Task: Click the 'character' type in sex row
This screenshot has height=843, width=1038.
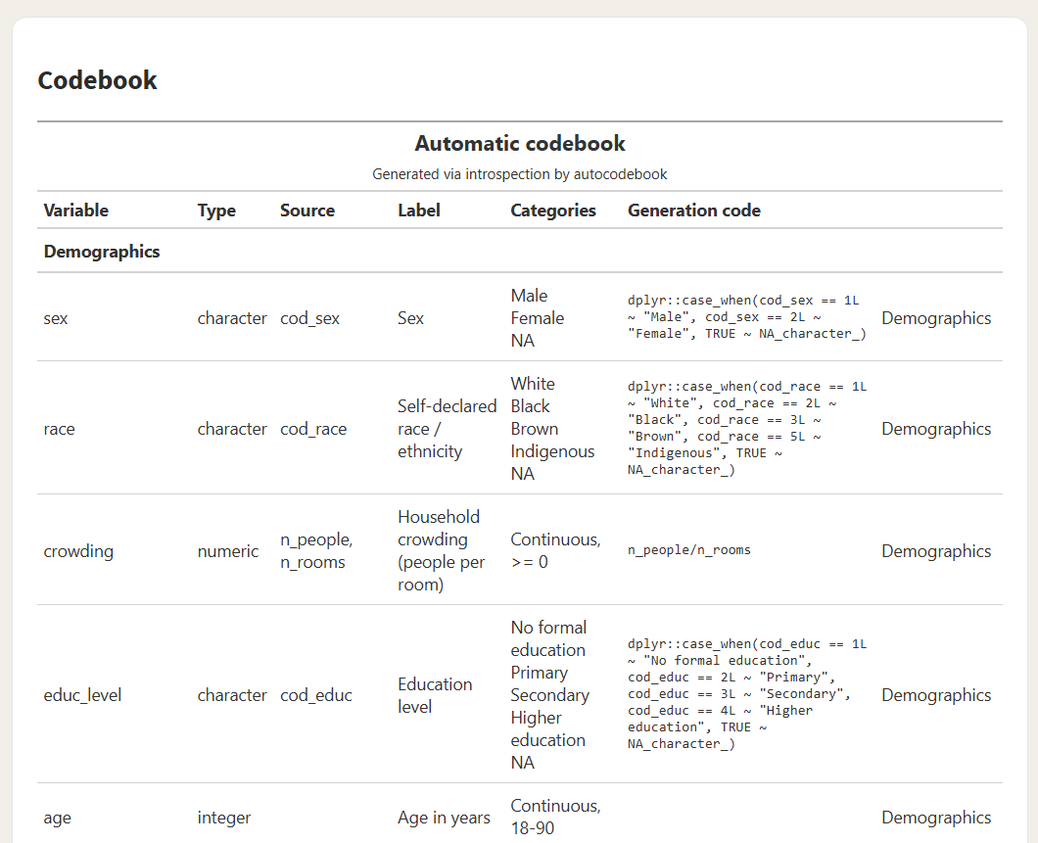Action: [232, 318]
